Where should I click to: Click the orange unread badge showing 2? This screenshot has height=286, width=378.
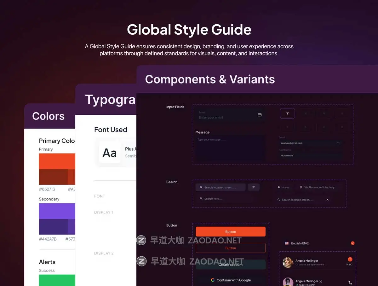[350, 259]
